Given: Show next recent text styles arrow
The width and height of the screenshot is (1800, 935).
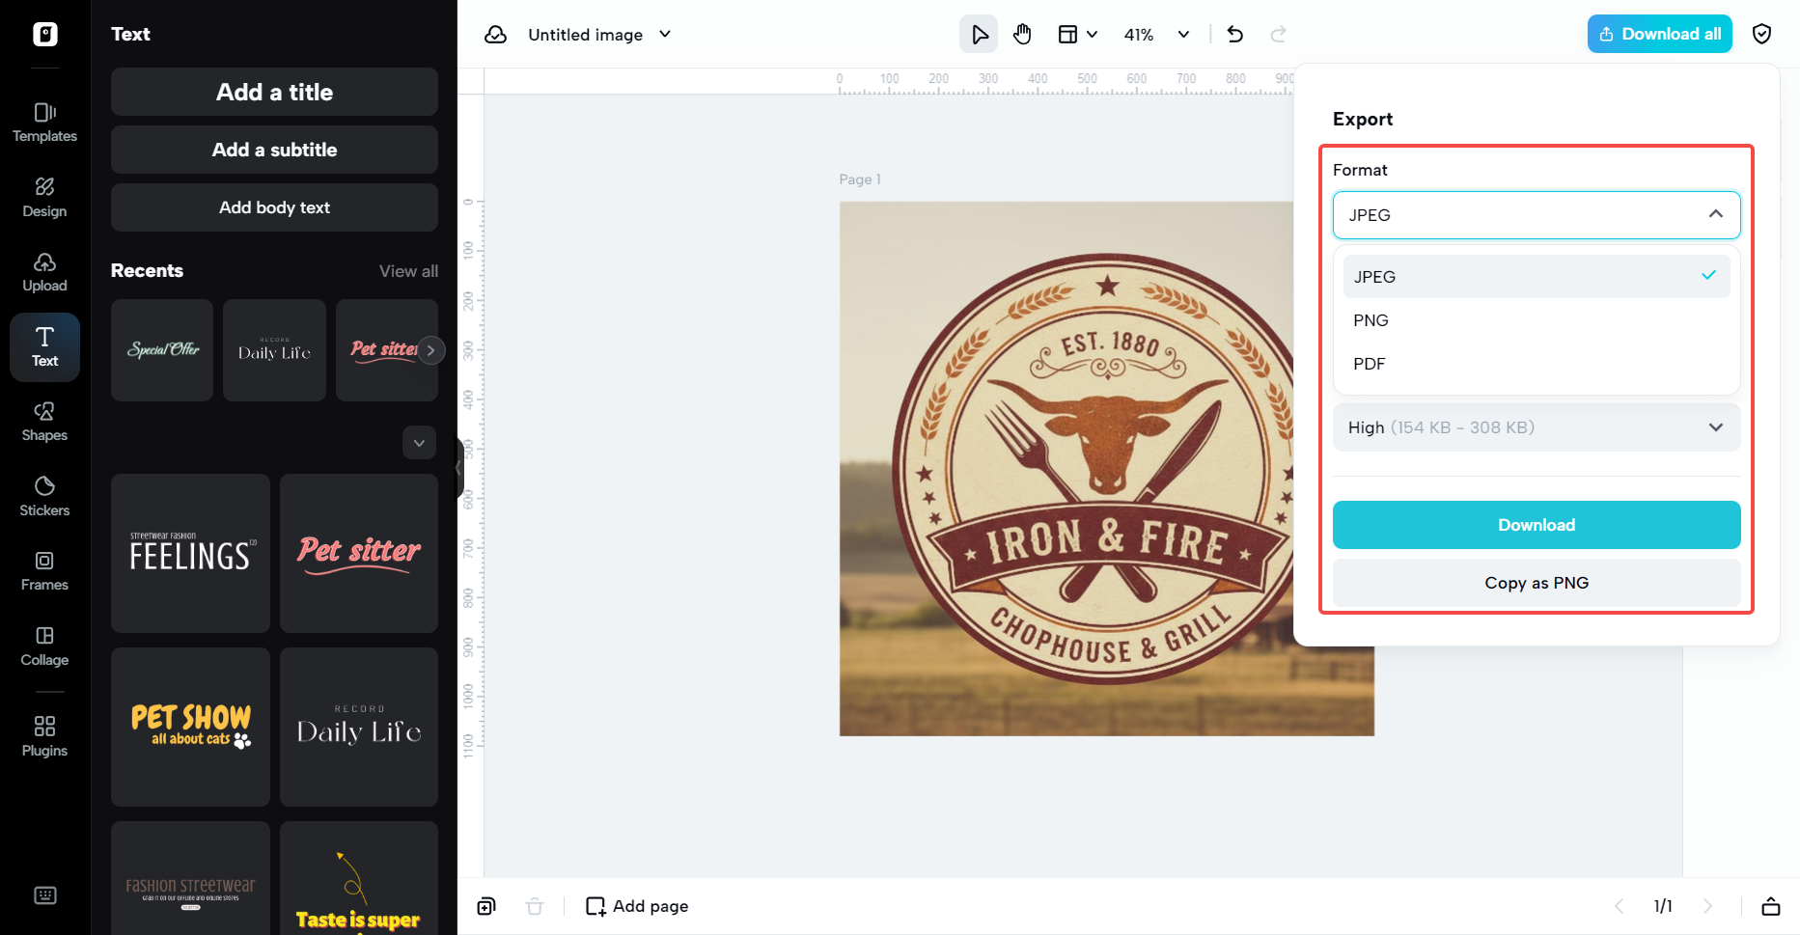Looking at the screenshot, I should (x=431, y=350).
